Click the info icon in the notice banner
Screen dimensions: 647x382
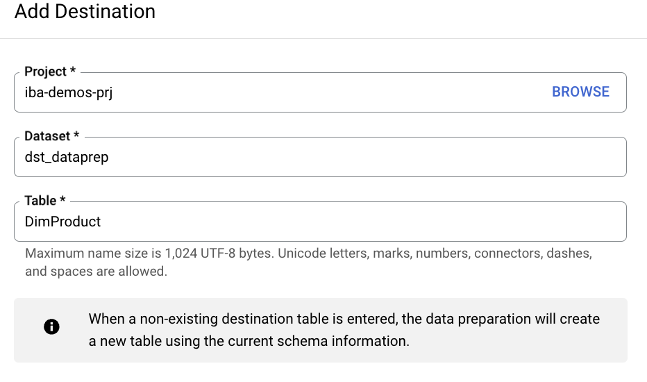(51, 327)
